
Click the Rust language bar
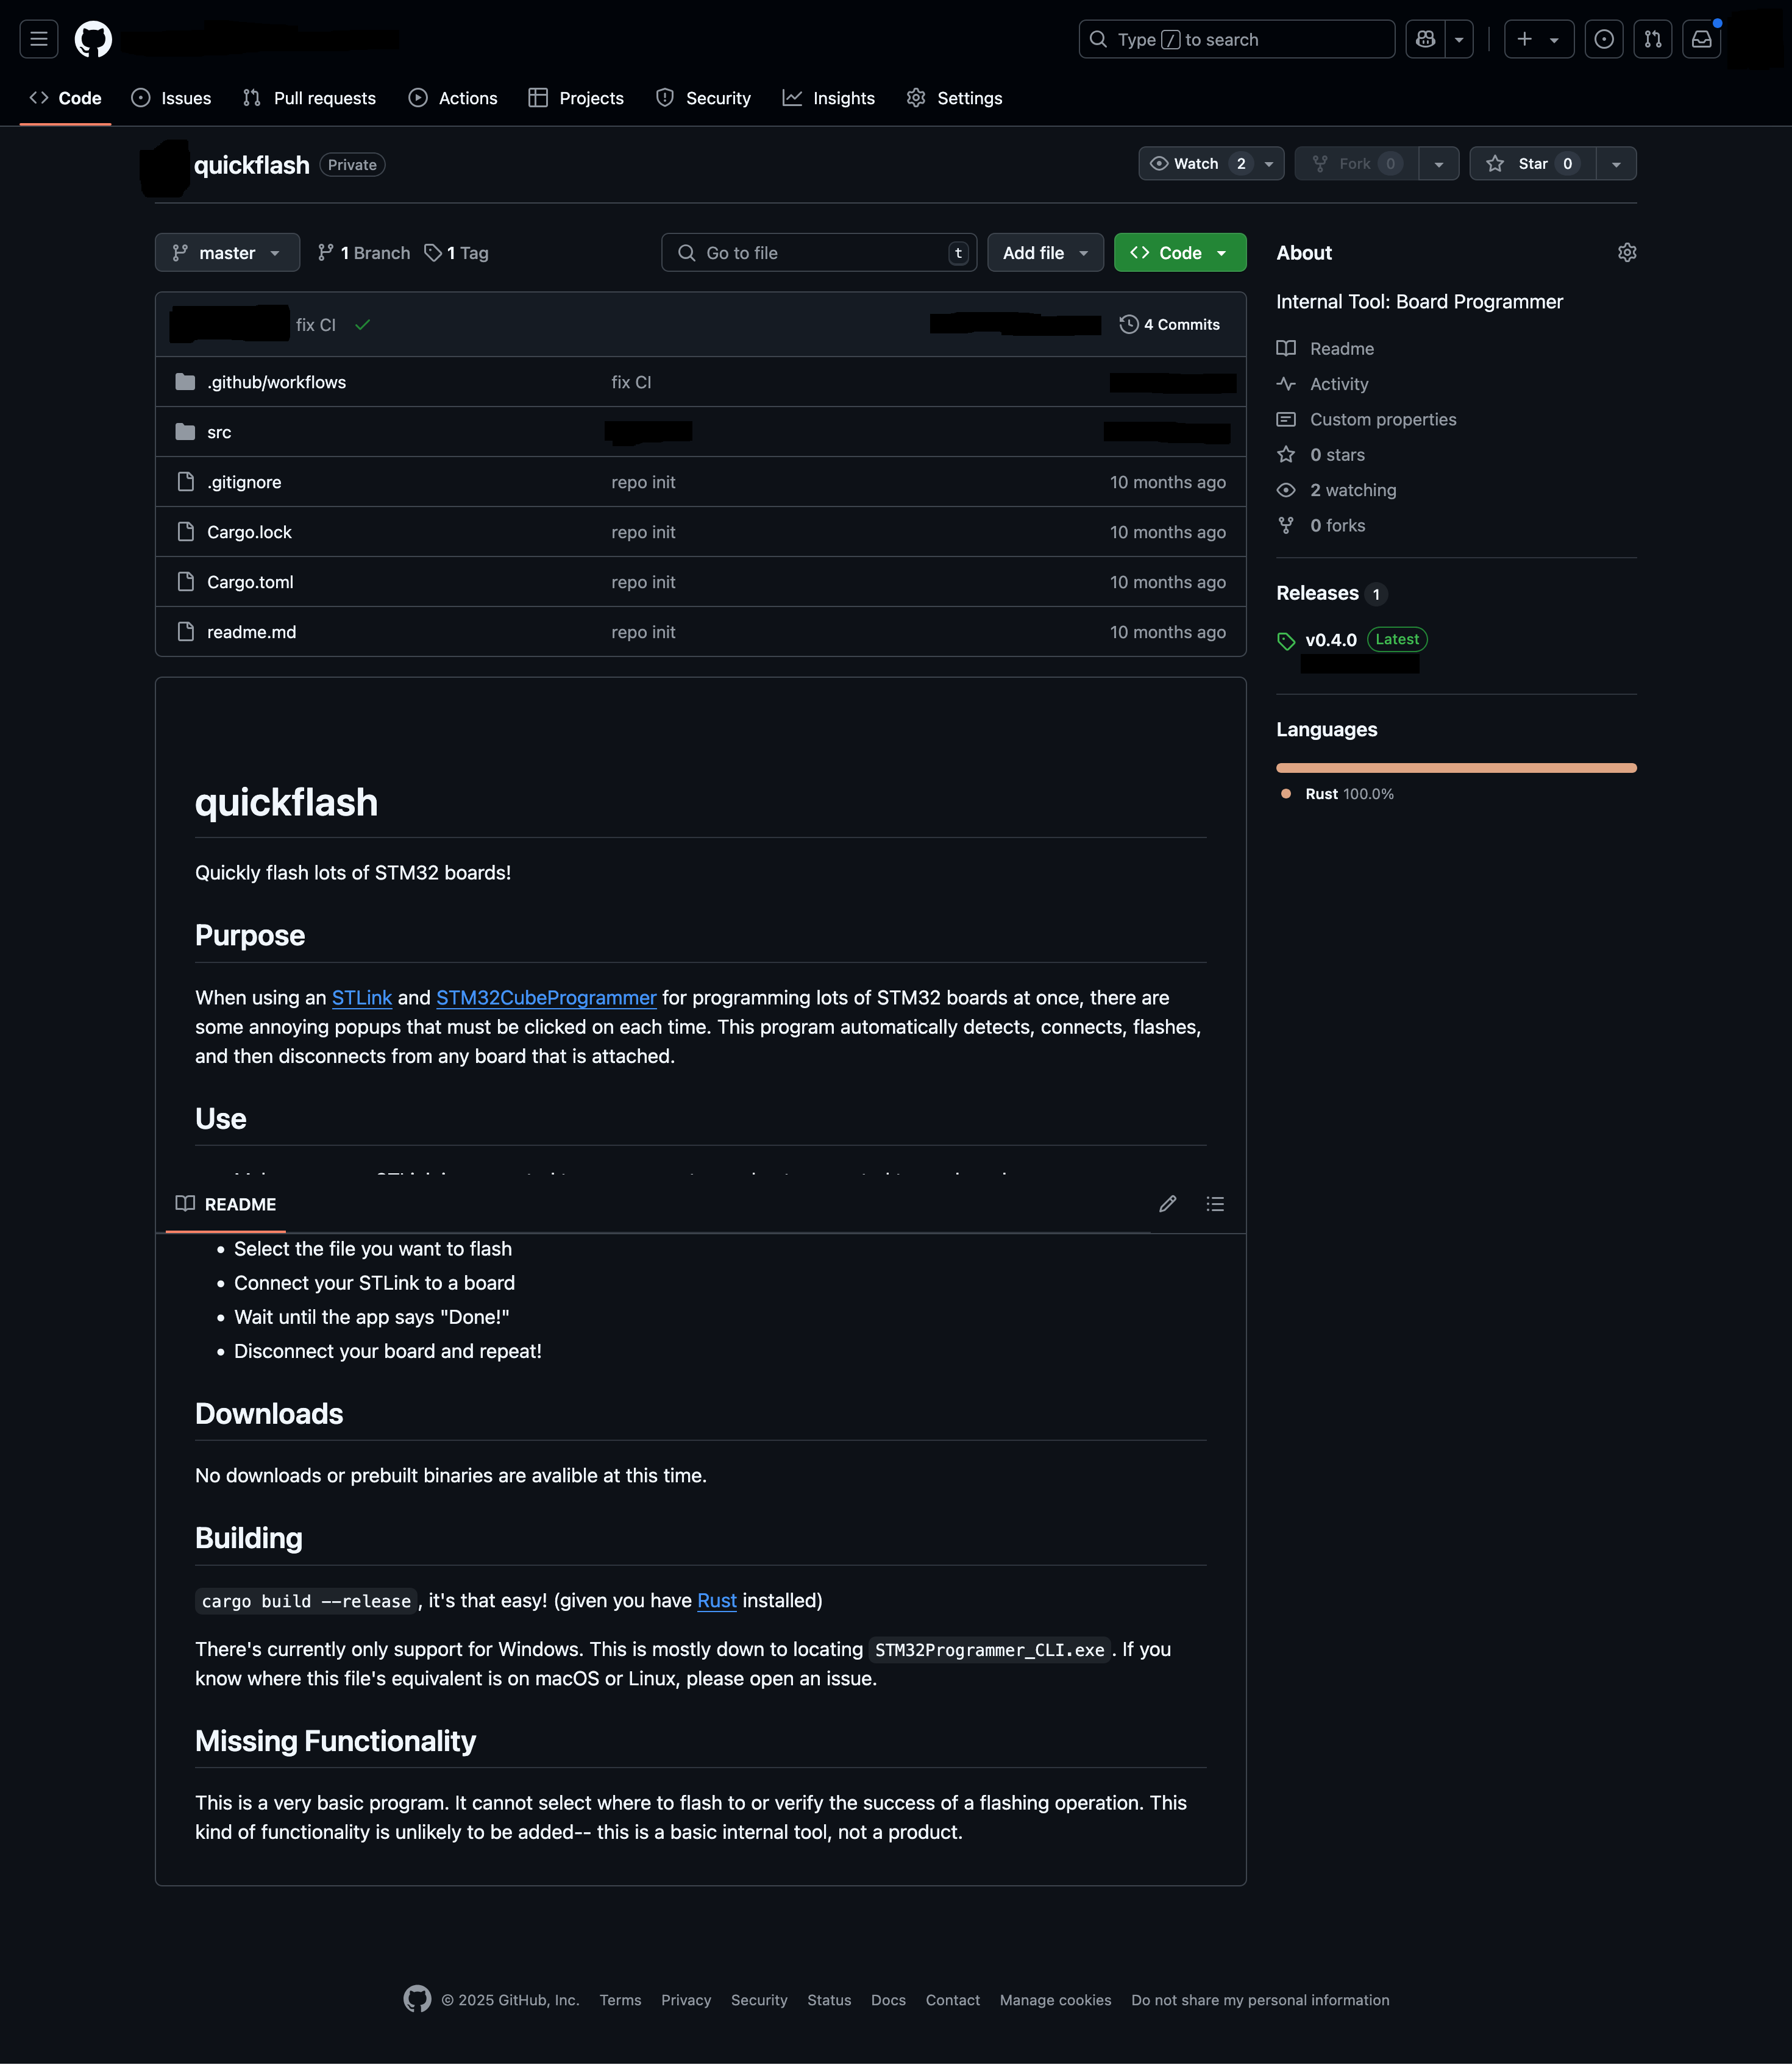coord(1456,768)
